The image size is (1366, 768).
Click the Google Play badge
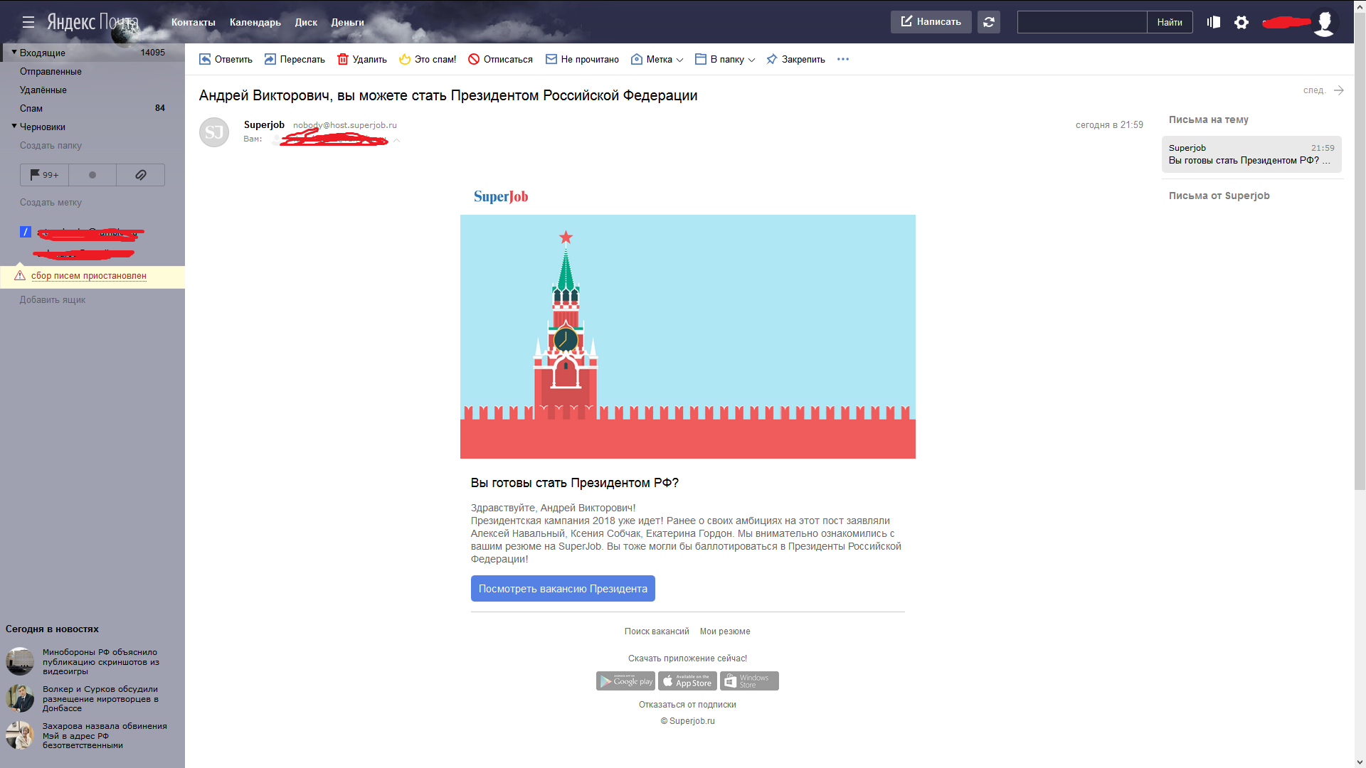tap(625, 681)
